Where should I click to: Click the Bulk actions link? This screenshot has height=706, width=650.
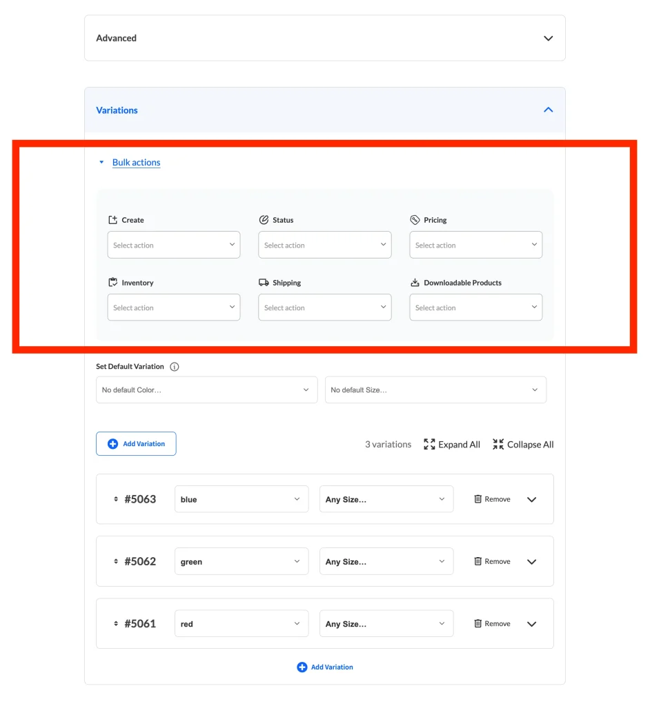point(137,163)
